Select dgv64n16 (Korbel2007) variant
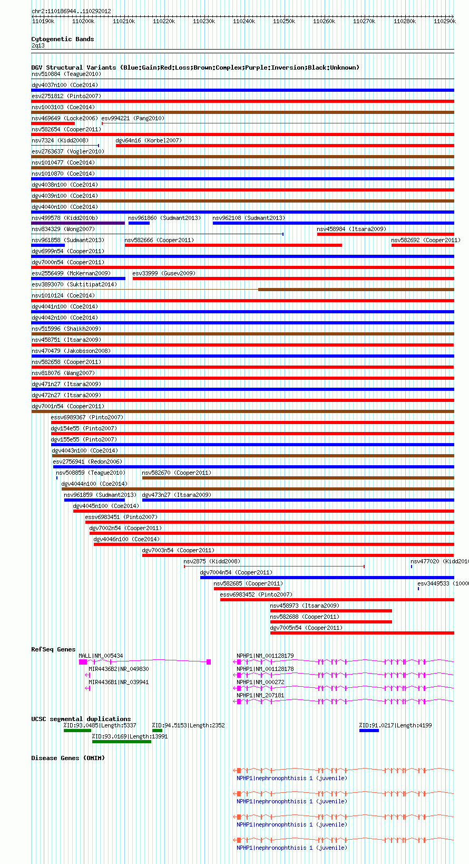The height and width of the screenshot is (864, 469). click(148, 140)
